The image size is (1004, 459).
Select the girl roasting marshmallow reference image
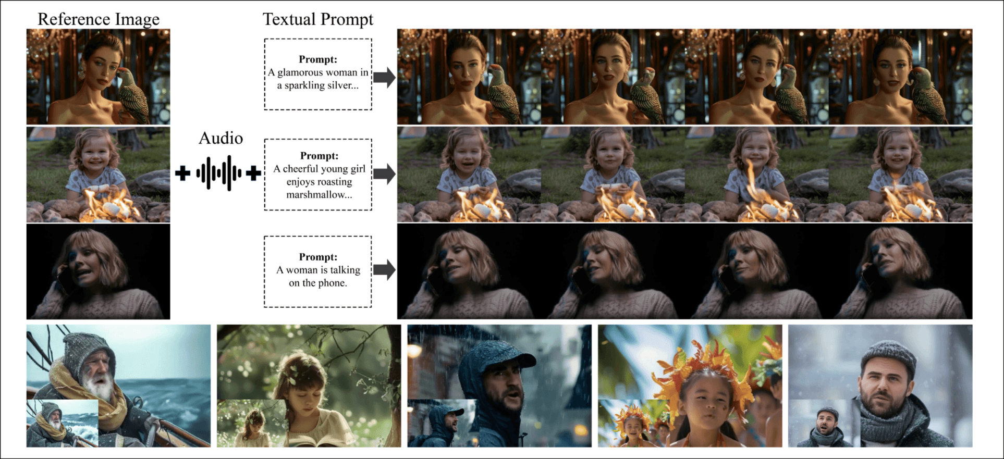99,175
